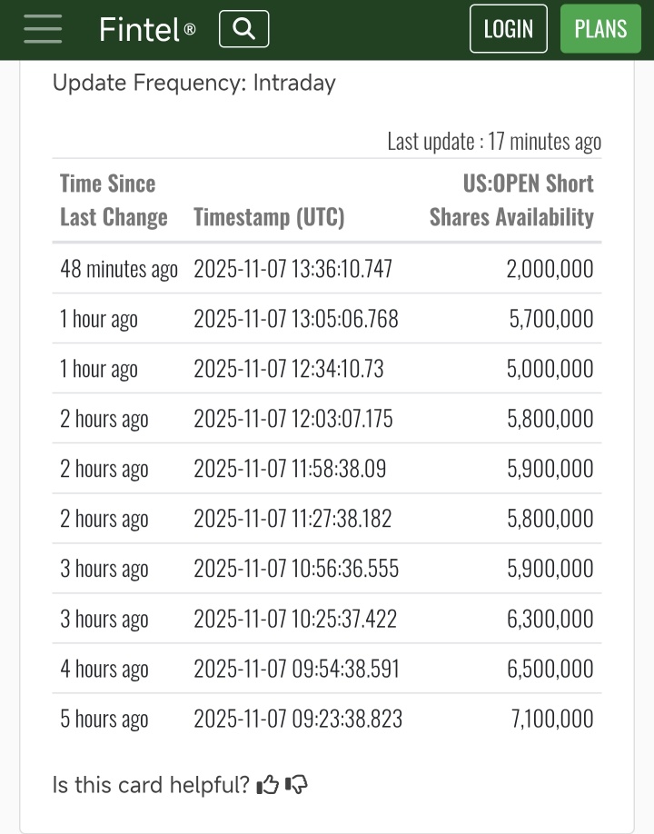Click the Update Frequency: Intraday text

(x=194, y=83)
